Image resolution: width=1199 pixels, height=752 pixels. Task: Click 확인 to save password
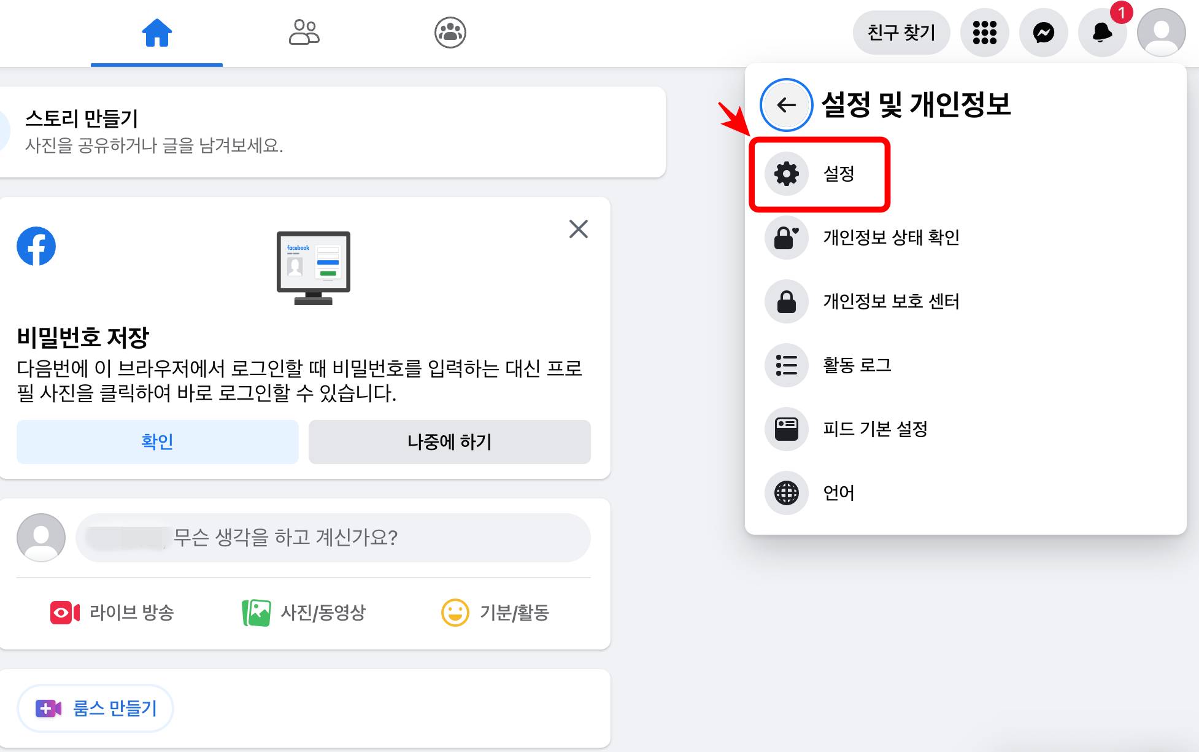point(157,441)
